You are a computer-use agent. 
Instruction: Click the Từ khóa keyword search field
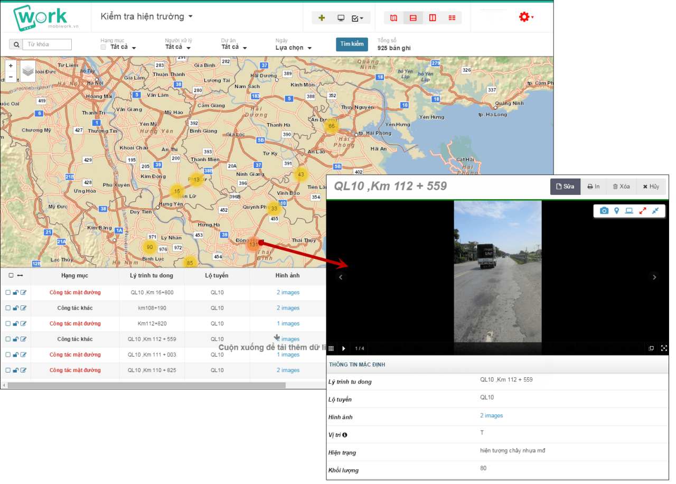pos(49,44)
